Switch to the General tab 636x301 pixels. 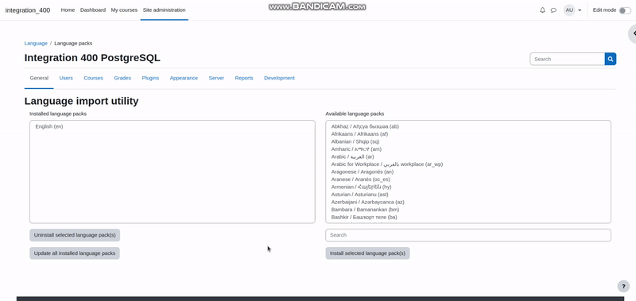39,78
